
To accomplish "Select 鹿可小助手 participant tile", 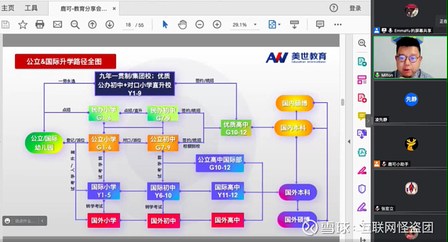I will click(x=410, y=146).
